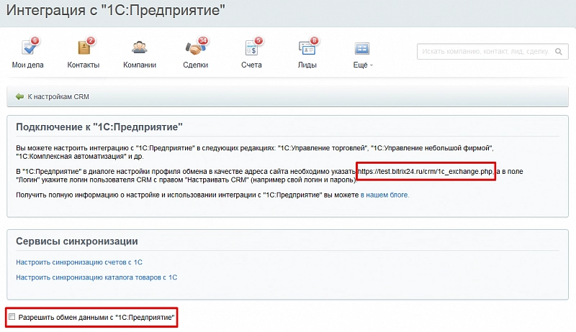Open Настроить синхронизацию каталога товаров с 1С
This screenshot has width=576, height=332.
[x=96, y=277]
